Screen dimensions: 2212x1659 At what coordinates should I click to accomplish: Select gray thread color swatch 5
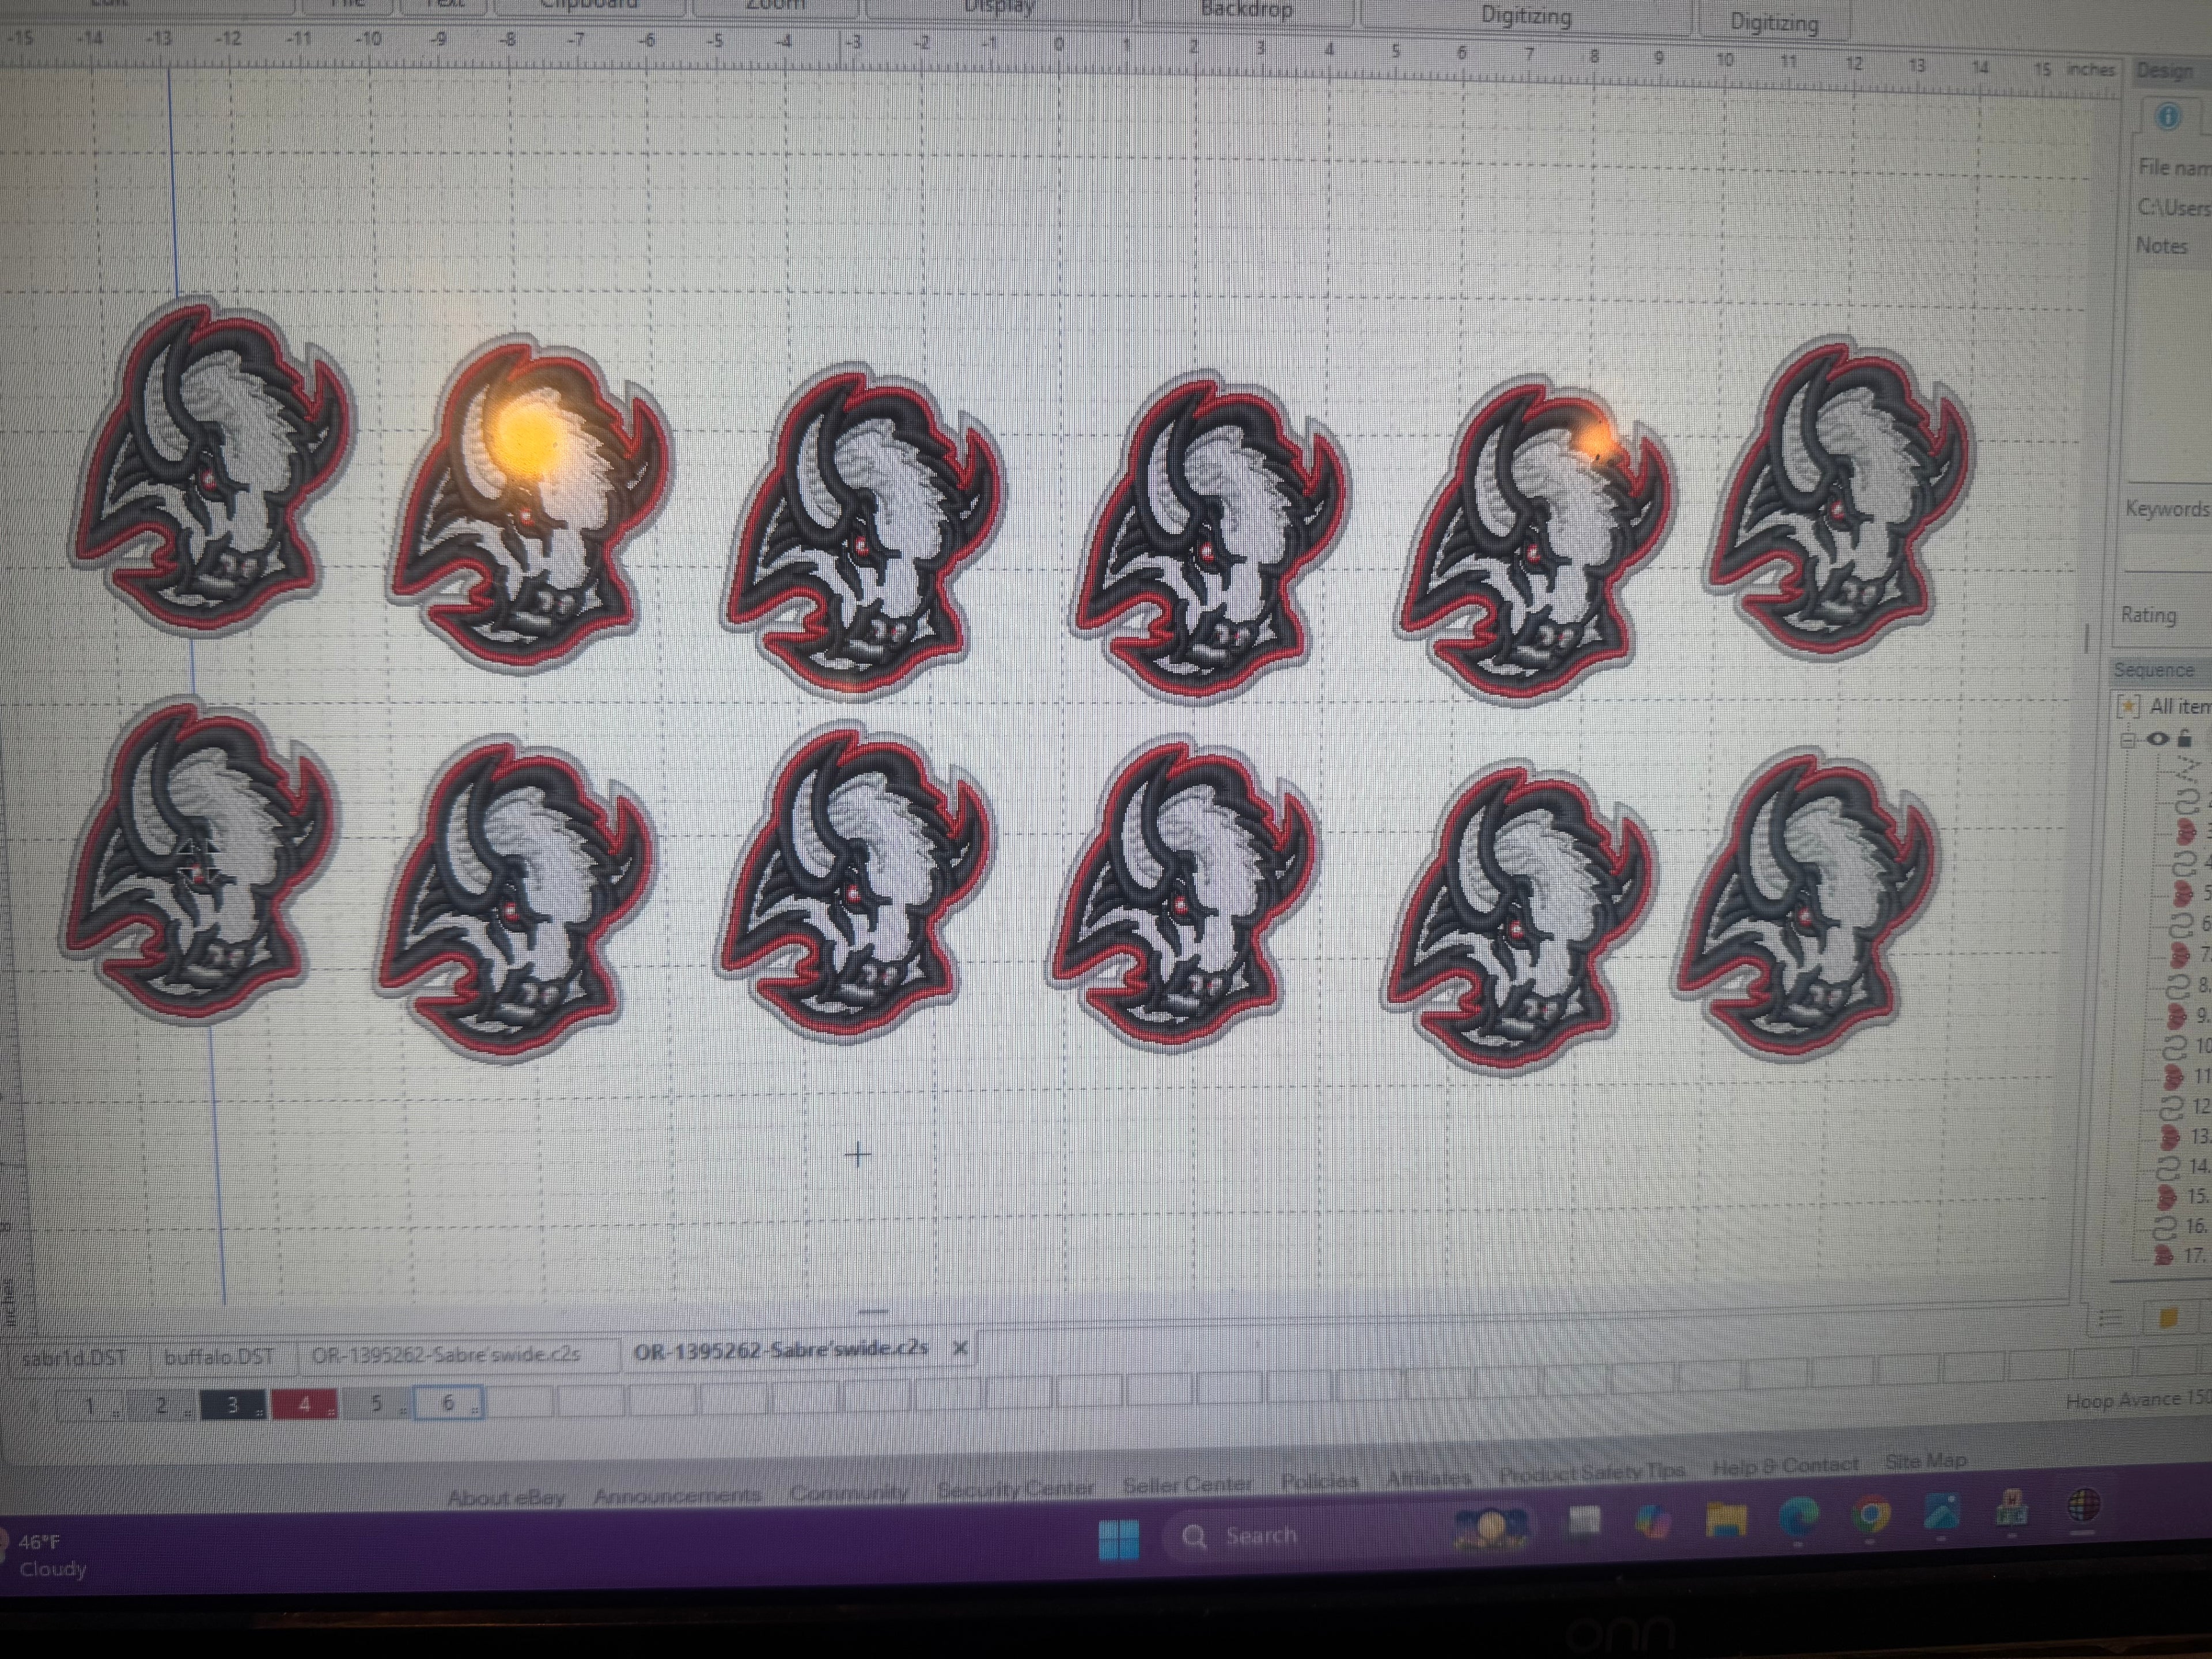[x=376, y=1402]
